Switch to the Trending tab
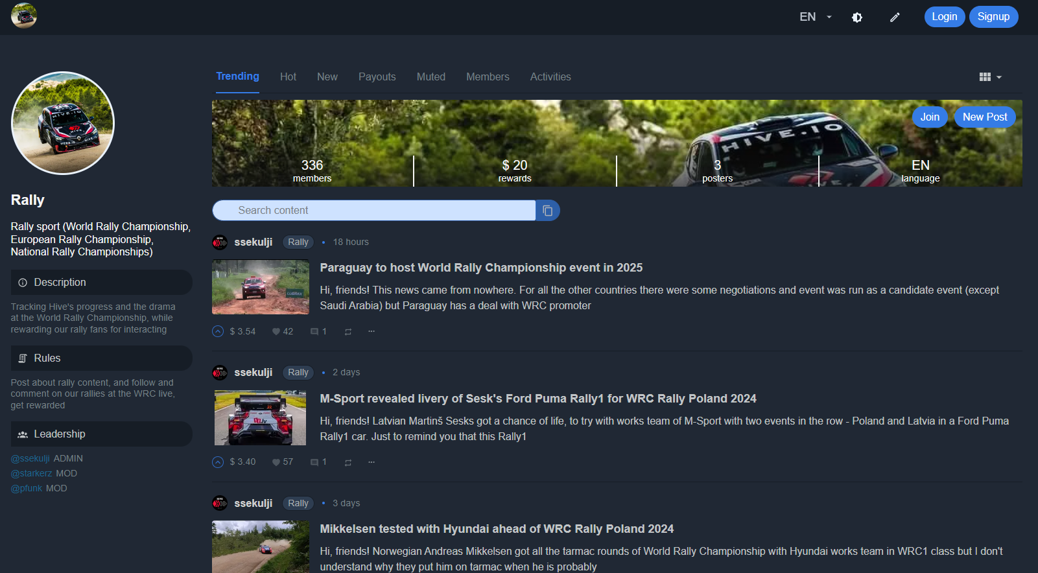Viewport: 1038px width, 573px height. (x=237, y=76)
